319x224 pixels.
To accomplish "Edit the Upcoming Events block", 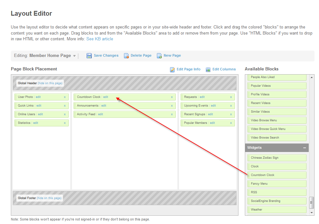I will click(x=213, y=106).
